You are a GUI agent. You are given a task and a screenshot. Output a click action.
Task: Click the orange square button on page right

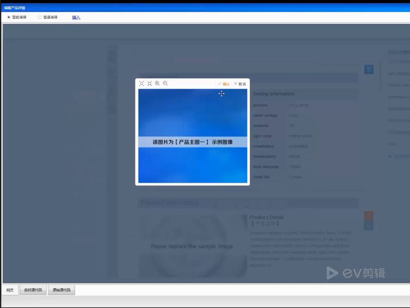click(x=369, y=216)
